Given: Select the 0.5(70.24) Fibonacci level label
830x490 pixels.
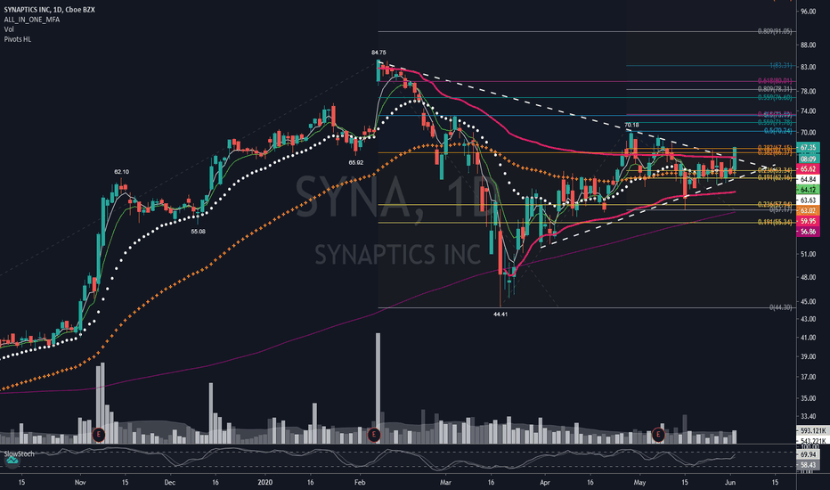Looking at the screenshot, I should point(778,131).
